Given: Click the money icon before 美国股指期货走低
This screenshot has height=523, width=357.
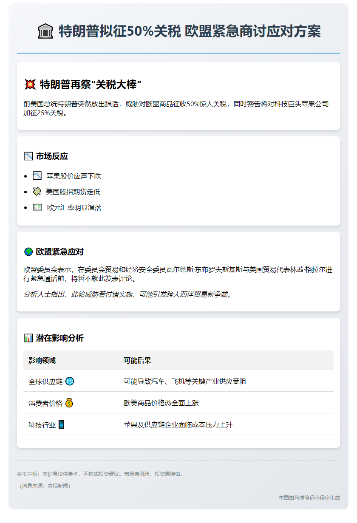Looking at the screenshot, I should point(37,192).
